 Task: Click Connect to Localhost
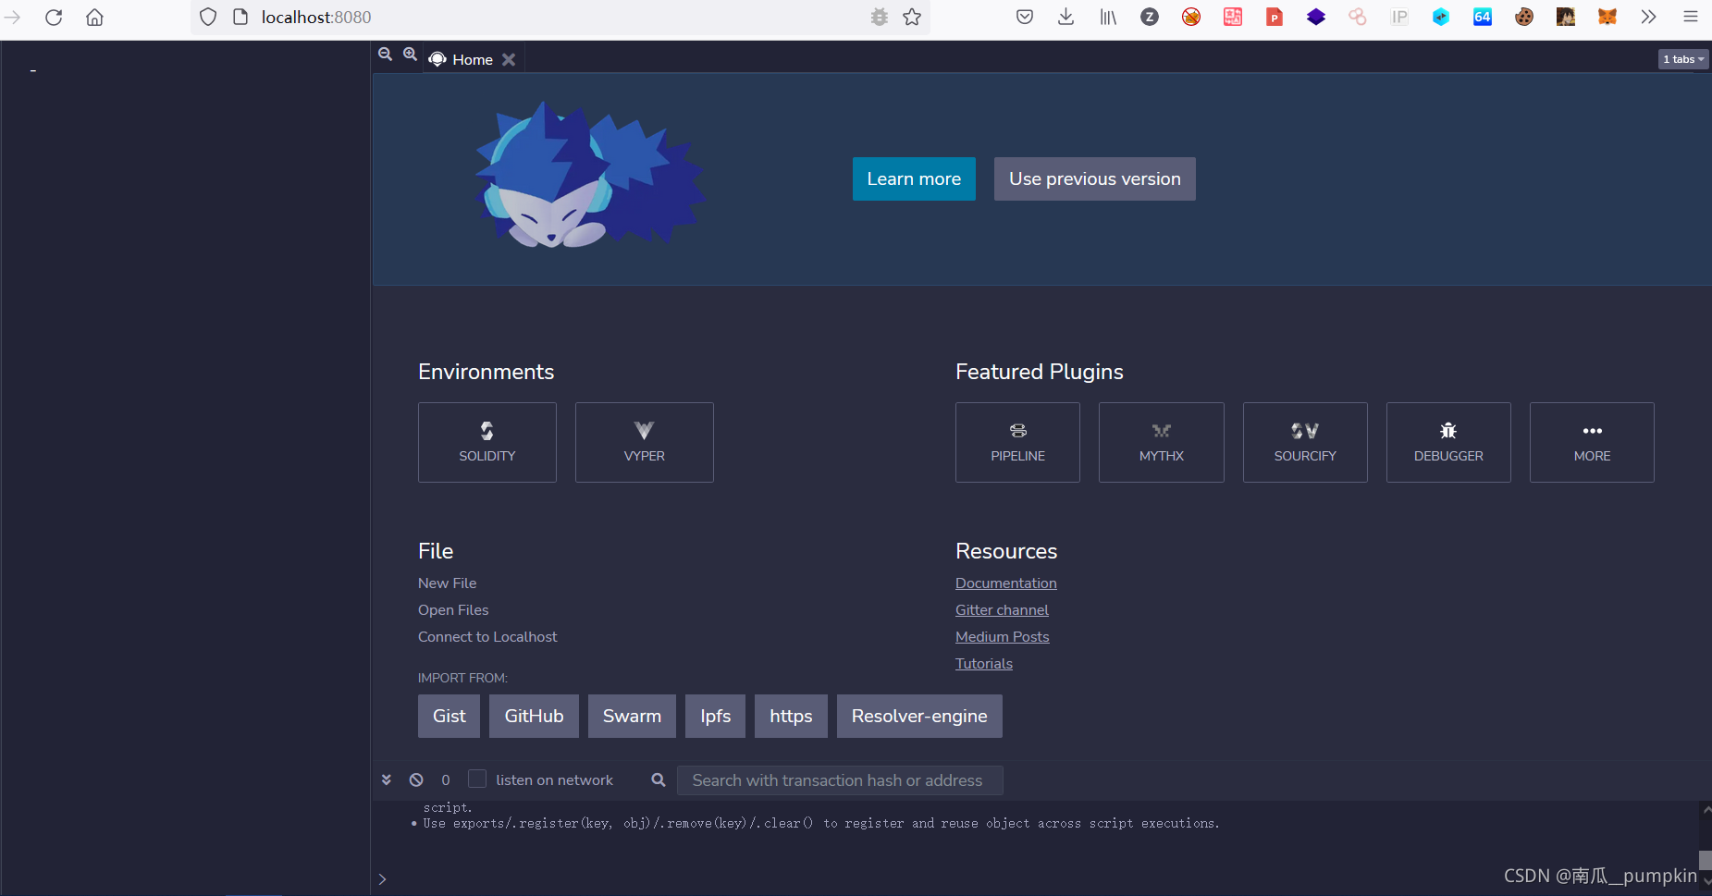pos(487,637)
